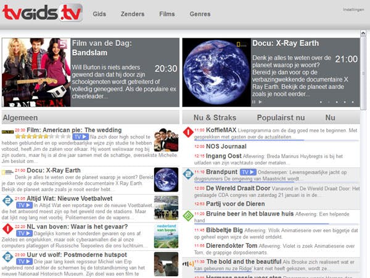Open The bold and the beautiful

[244, 262]
